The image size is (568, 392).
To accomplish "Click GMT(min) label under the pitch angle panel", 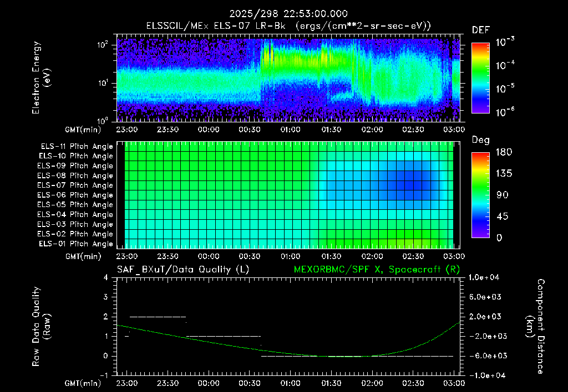I will 83,257.
